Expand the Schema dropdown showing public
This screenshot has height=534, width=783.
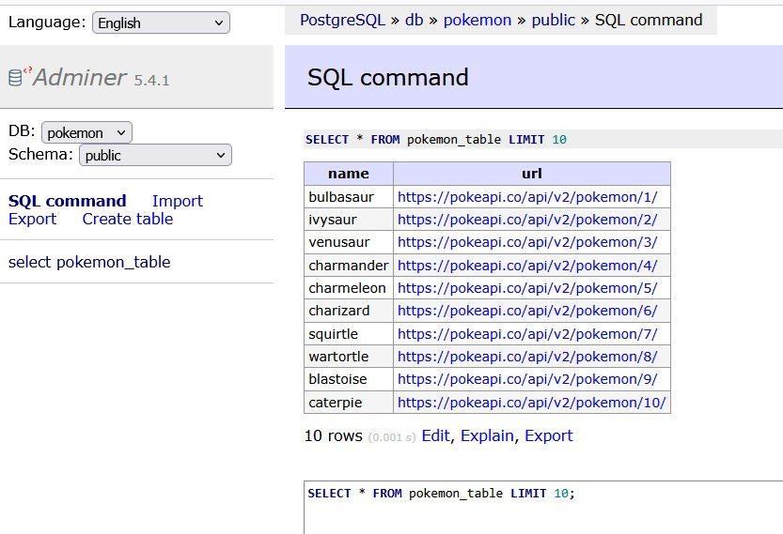pyautogui.click(x=155, y=155)
